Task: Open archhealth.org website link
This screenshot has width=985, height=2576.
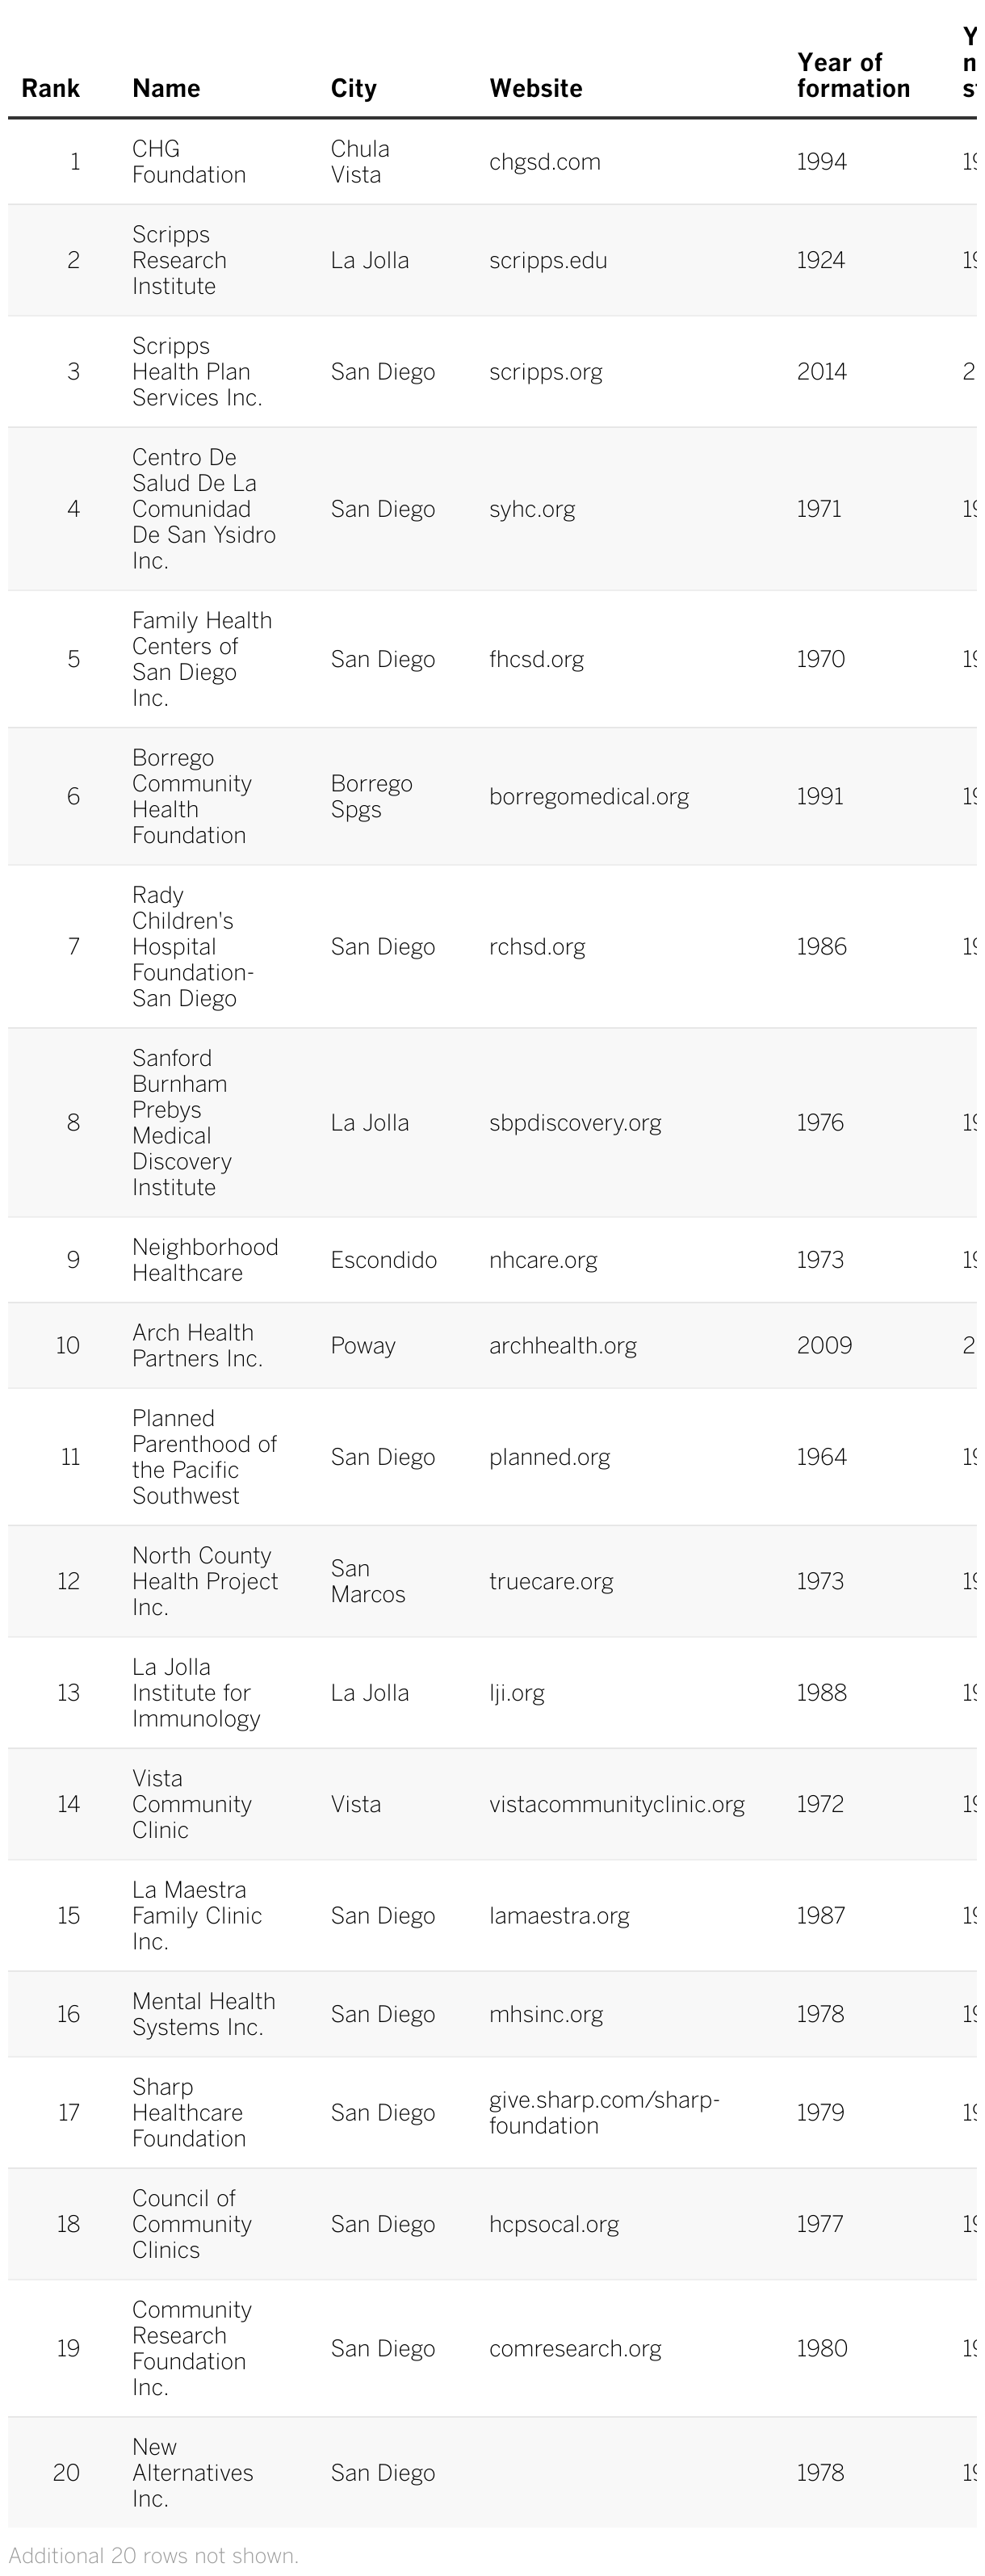Action: [x=562, y=1345]
